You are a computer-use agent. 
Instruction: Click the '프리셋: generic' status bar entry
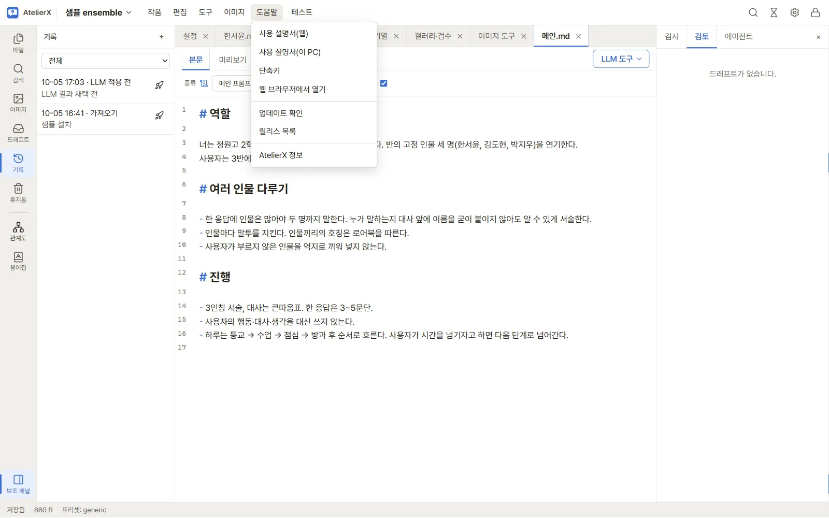(84, 510)
